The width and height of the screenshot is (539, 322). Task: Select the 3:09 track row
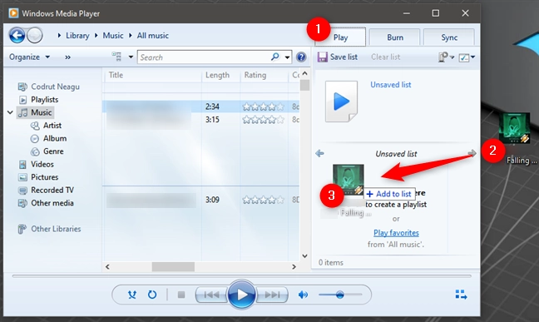point(201,200)
